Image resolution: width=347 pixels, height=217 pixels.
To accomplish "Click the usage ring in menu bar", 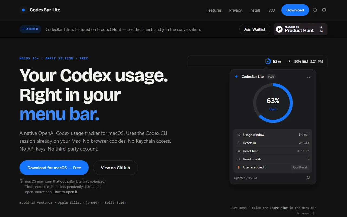I will point(268,61).
